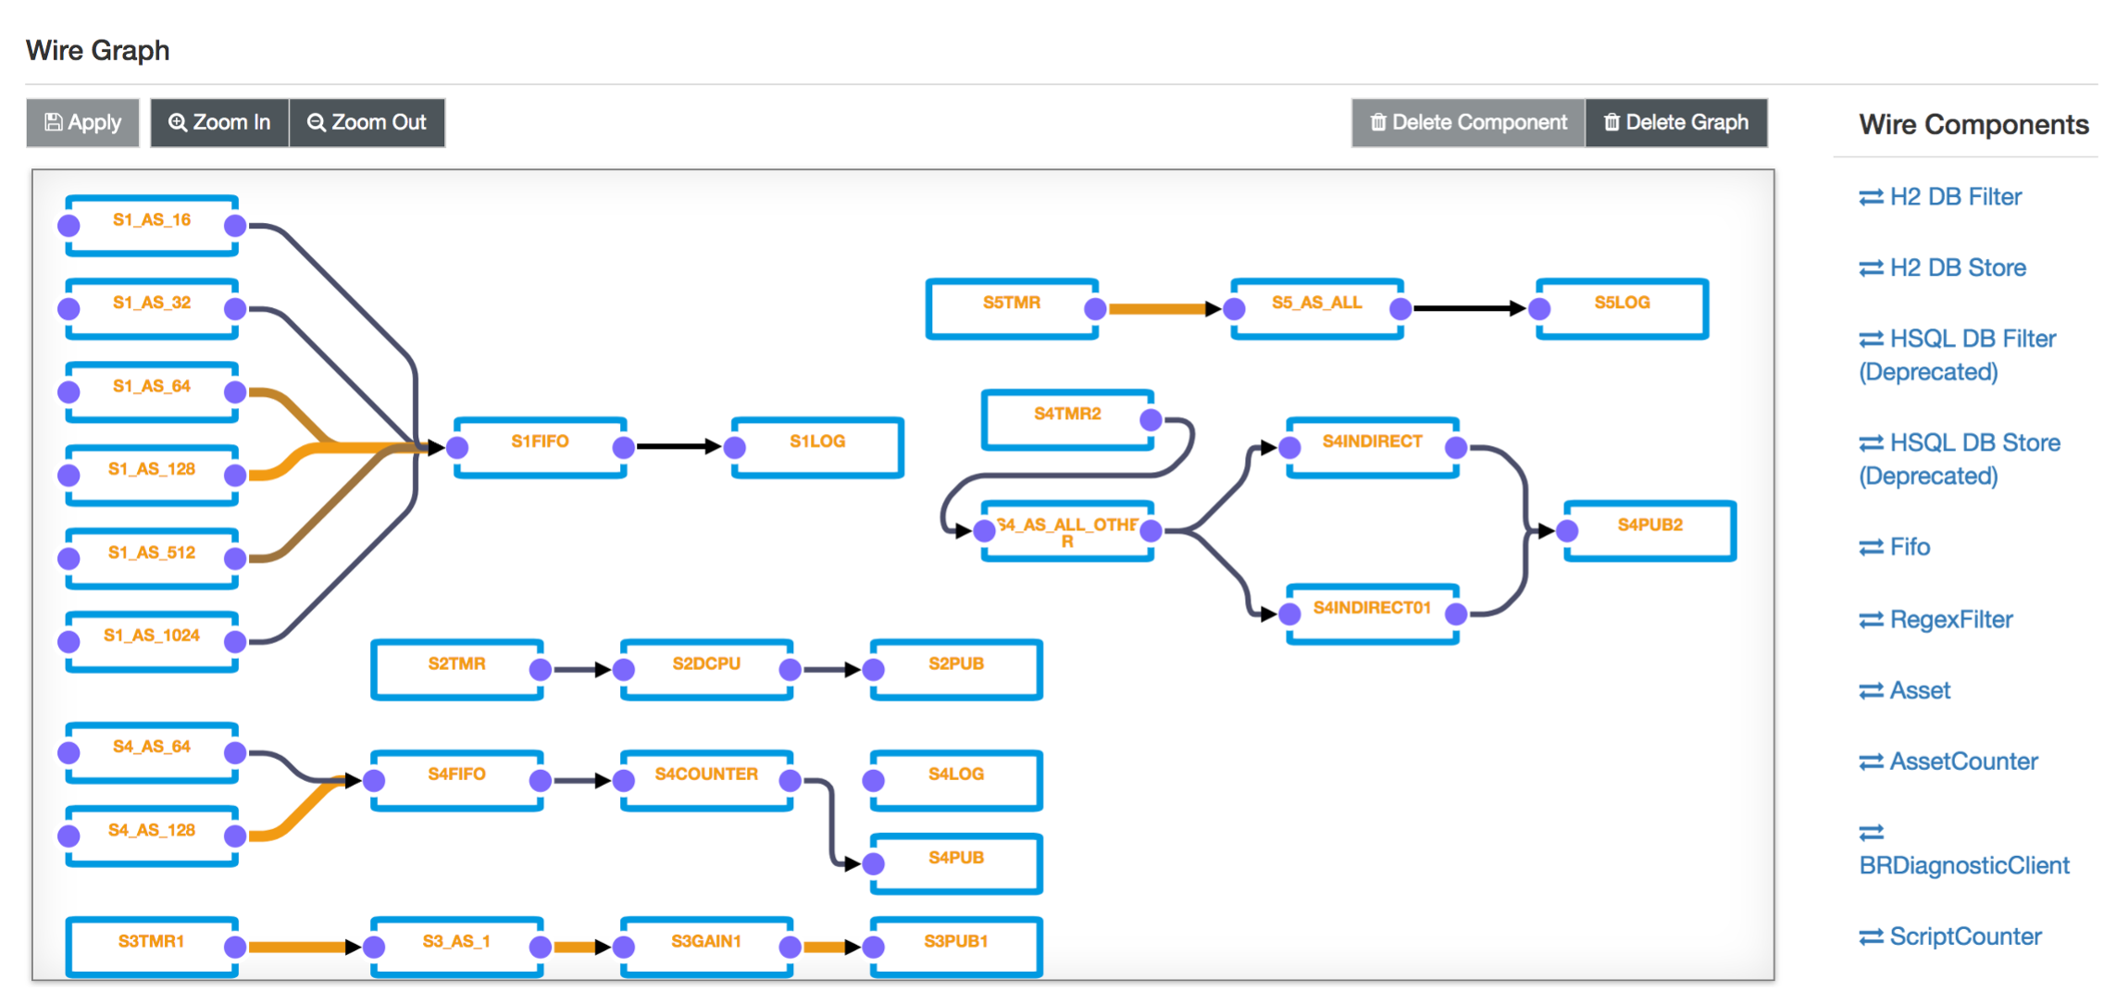The image size is (2104, 992).
Task: Add an H2 DB Filter component
Action: (x=1940, y=196)
